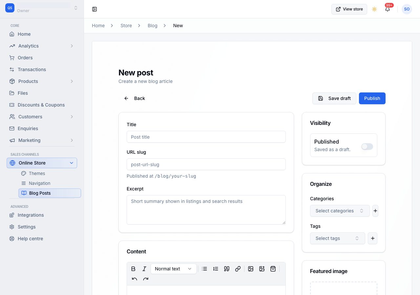This screenshot has height=295, width=420.
Task: Focus the Post title field
Action: pos(206,137)
